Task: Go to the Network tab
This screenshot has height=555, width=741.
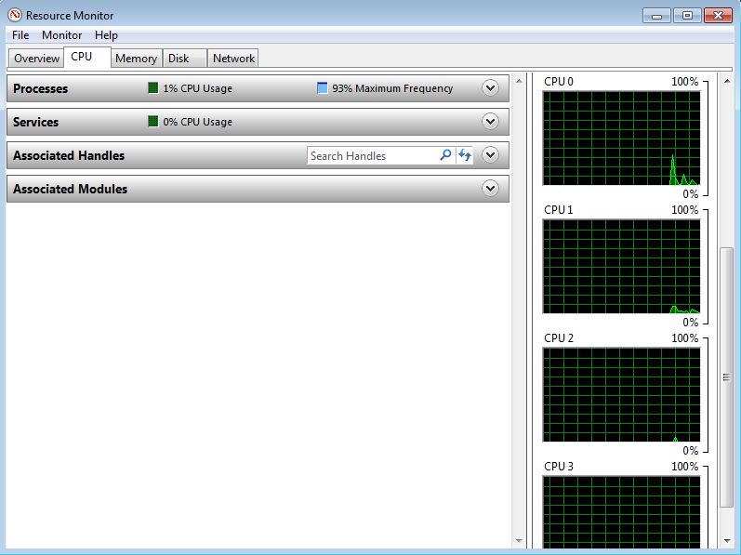Action: (233, 59)
